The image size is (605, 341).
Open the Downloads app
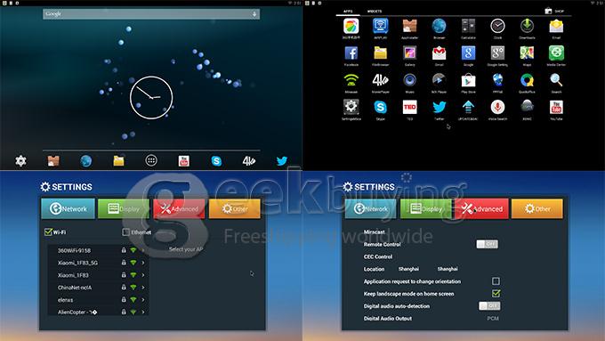tap(527, 27)
